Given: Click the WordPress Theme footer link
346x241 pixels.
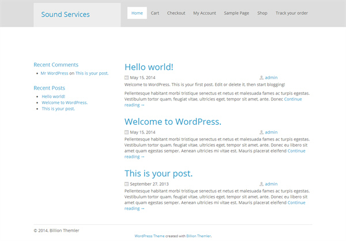Looking at the screenshot, I should point(149,236).
